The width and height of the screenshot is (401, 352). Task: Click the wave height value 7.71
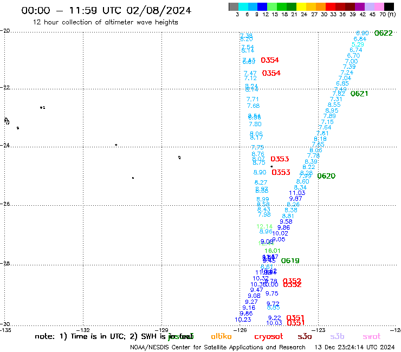[253, 99]
